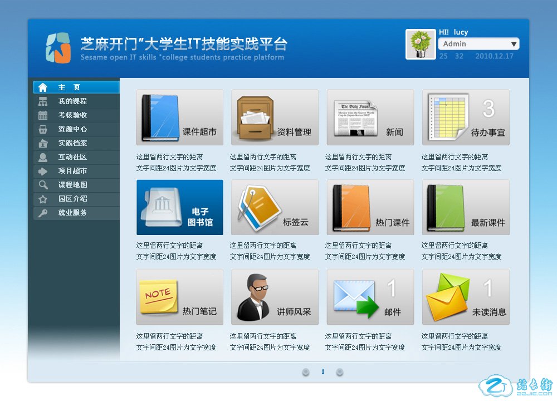The image size is (557, 401).
Task: Open 资源中心 from the sidebar
Action: [x=76, y=129]
